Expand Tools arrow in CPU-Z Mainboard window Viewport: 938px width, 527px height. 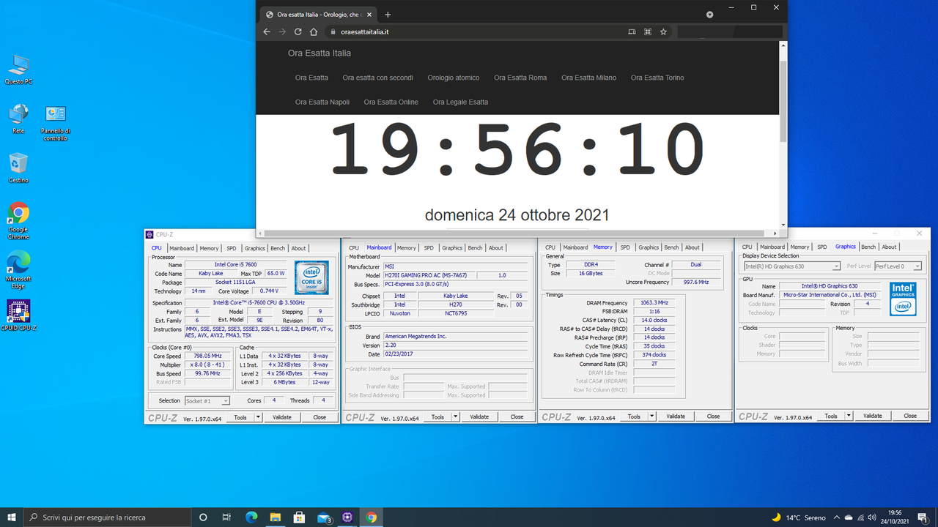pyautogui.click(x=455, y=417)
